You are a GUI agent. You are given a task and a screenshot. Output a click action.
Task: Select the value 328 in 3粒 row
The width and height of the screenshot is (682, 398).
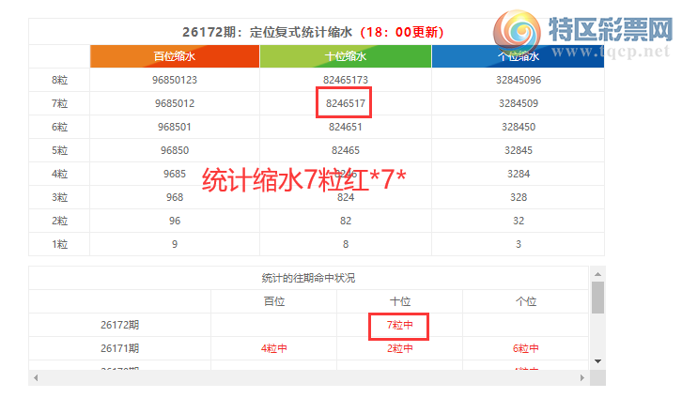point(519,197)
